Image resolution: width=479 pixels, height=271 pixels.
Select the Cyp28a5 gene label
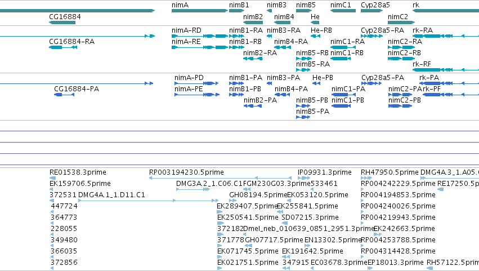pos(375,5)
